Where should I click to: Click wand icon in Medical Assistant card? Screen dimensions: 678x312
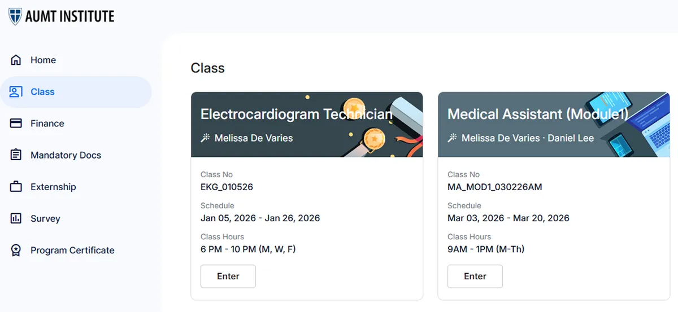click(x=452, y=138)
